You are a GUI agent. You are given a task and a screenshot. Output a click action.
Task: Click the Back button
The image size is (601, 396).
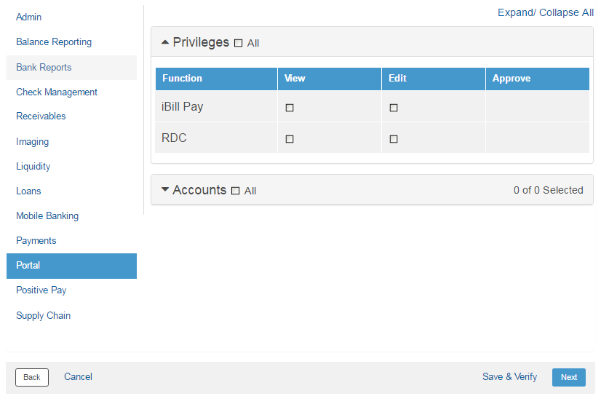32,377
